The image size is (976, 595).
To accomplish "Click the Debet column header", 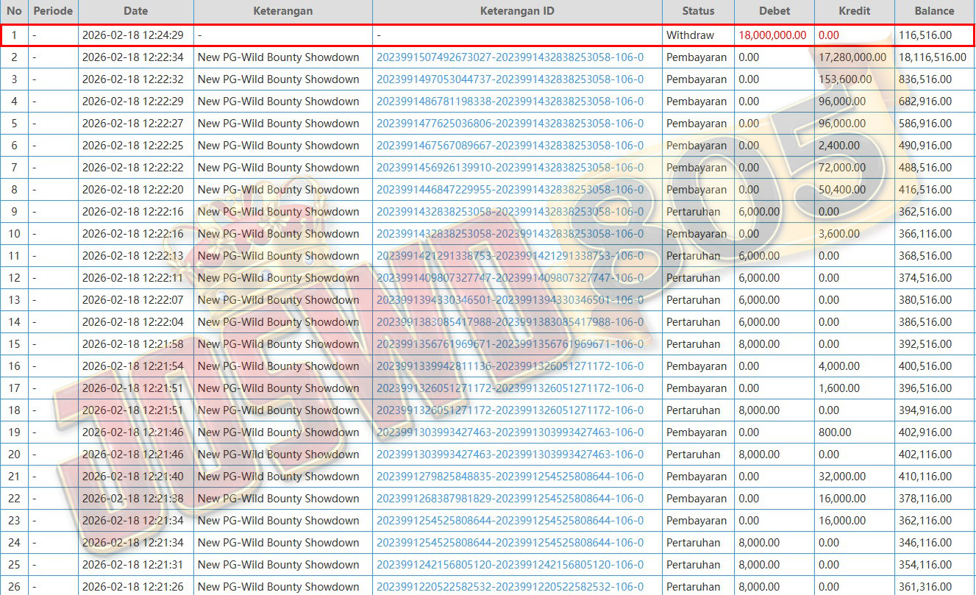I will pyautogui.click(x=774, y=11).
